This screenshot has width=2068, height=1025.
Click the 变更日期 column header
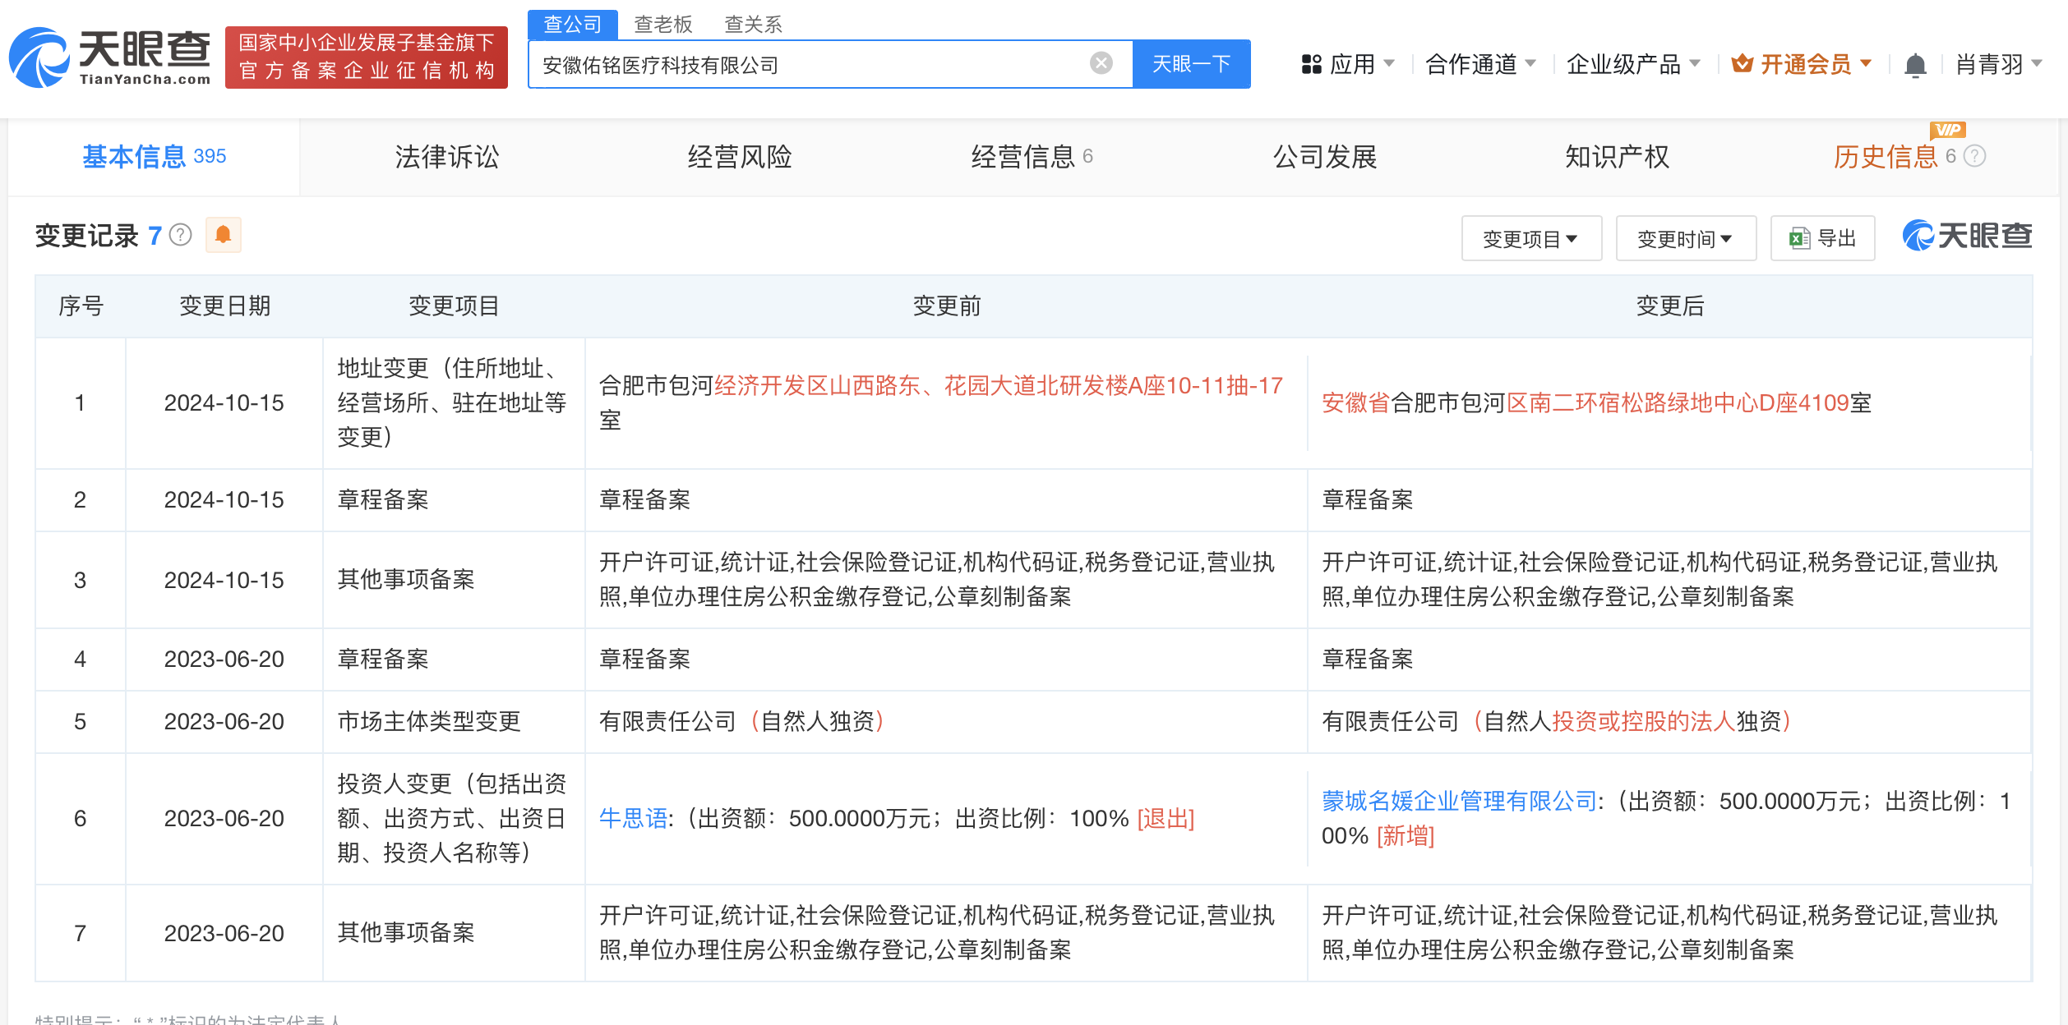click(x=224, y=306)
